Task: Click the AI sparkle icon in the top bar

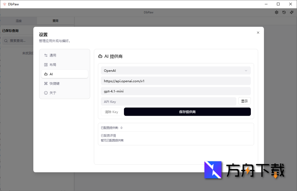Action: coord(292,12)
